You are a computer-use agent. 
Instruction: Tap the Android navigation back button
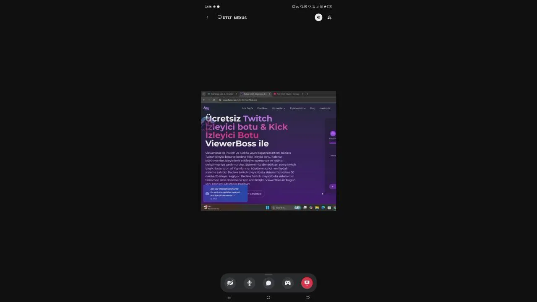[x=308, y=297]
